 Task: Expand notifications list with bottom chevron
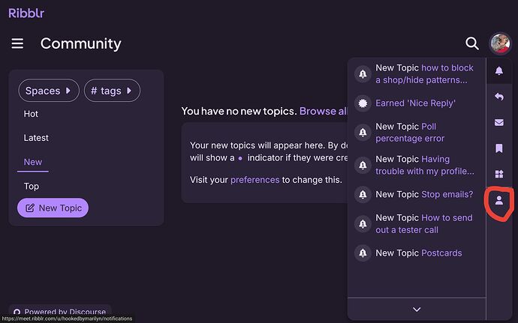click(x=417, y=310)
